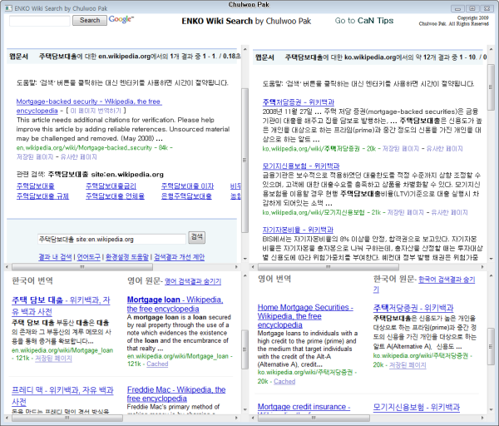This screenshot has width=499, height=426.
Task: Open Cached link under Home Mortgage Securities
Action: click(x=284, y=381)
